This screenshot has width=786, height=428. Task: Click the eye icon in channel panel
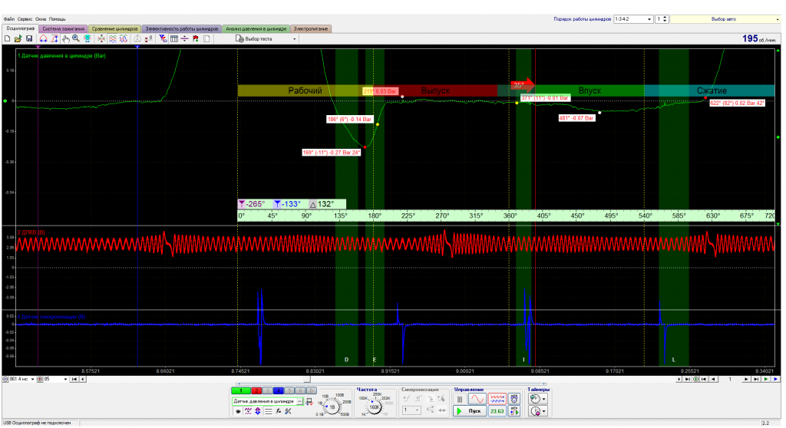pyautogui.click(x=238, y=411)
